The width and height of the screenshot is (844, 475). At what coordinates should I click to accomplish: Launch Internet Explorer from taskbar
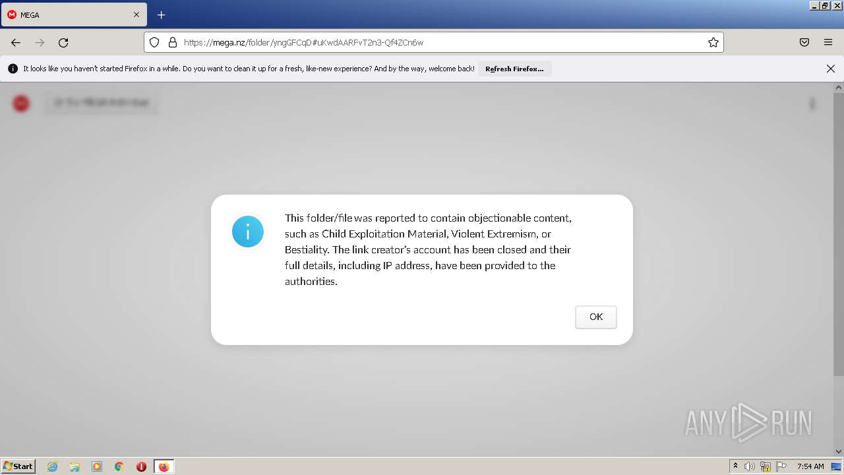pos(53,466)
